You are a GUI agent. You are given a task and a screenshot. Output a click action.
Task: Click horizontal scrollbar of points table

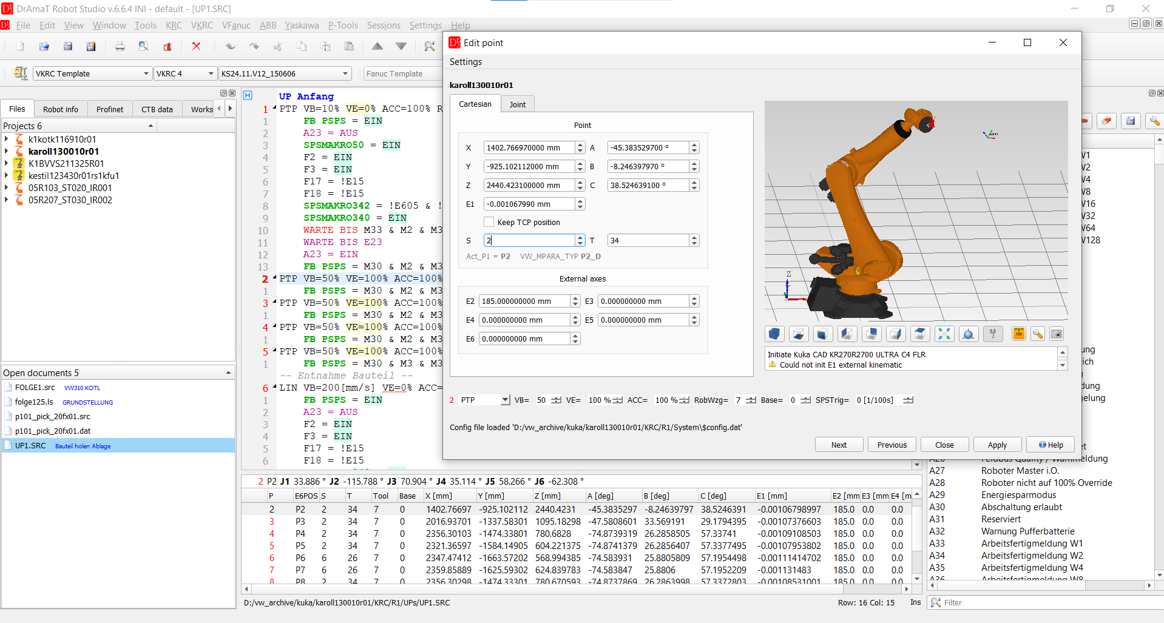(576, 588)
